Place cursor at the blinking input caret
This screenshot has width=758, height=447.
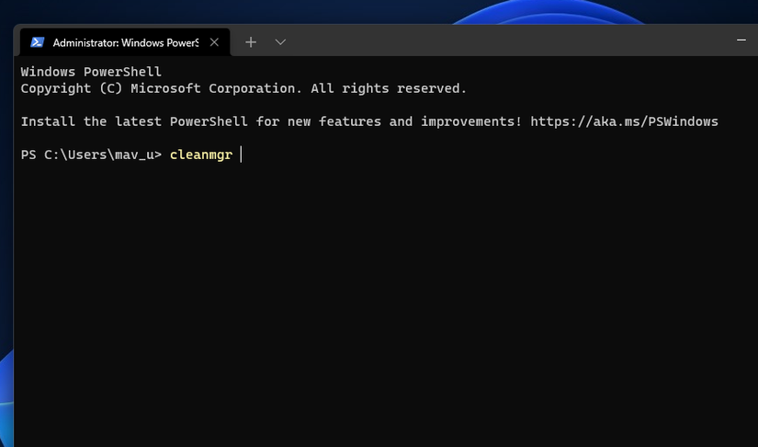[241, 155]
